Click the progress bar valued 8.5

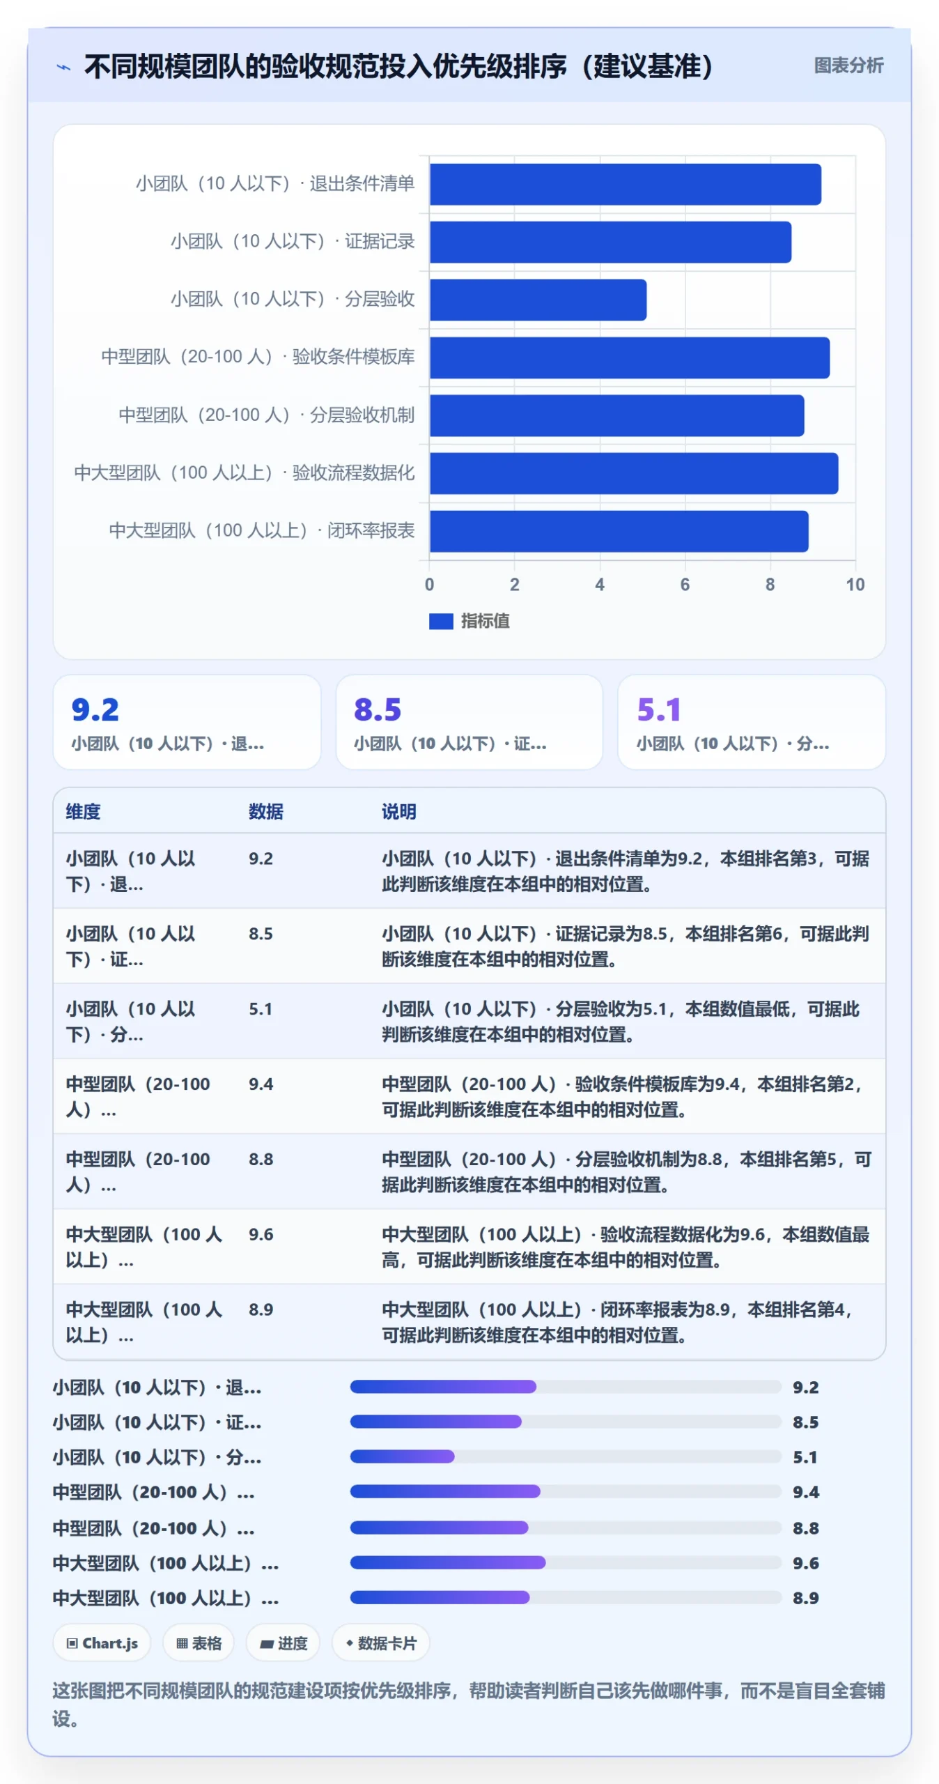coord(565,1421)
